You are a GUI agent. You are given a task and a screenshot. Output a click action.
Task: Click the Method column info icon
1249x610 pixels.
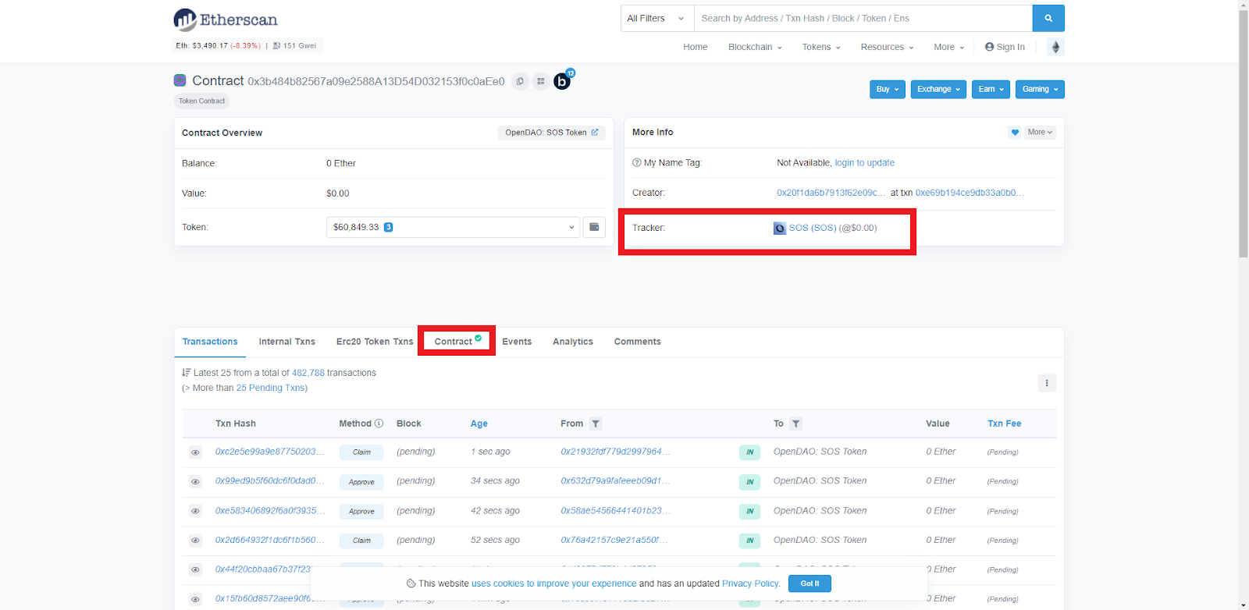coord(379,424)
